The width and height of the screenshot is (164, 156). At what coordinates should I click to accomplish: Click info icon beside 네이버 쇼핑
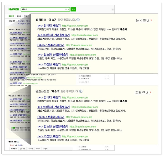(x=18, y=142)
